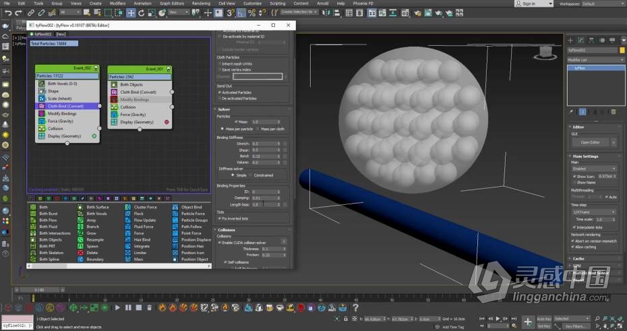Toggle Mass checkbox in Solver section
This screenshot has width=627, height=331.
(236, 122)
